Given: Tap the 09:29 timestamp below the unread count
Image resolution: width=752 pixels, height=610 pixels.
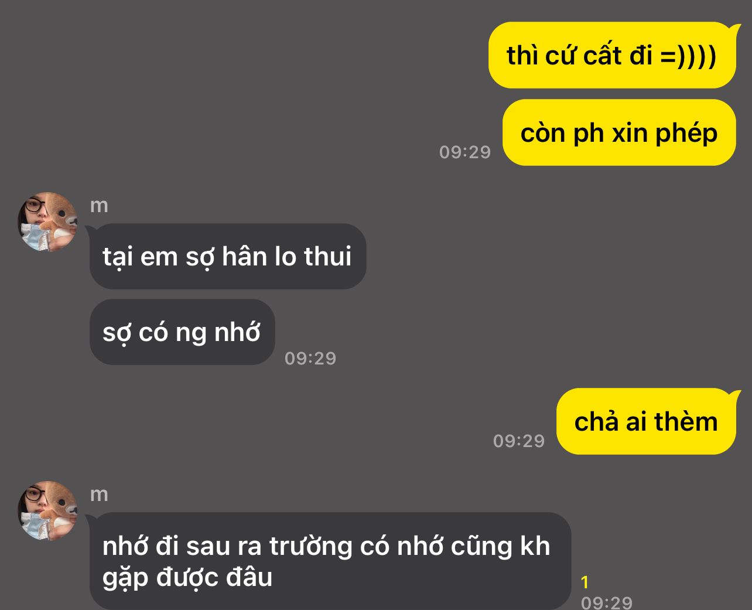Looking at the screenshot, I should [607, 602].
